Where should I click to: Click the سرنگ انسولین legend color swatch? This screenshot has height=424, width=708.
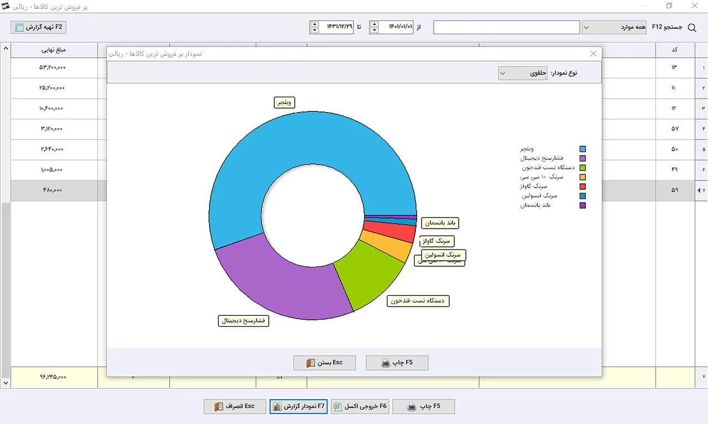582,196
